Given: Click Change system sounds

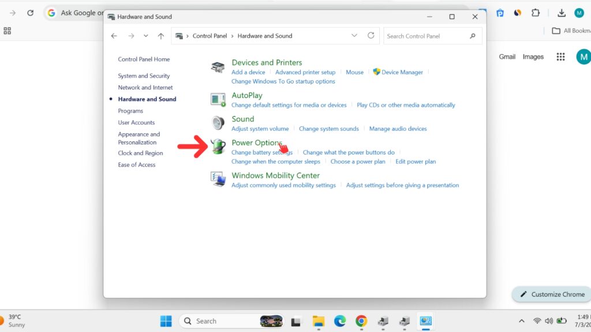Looking at the screenshot, I should point(328,129).
